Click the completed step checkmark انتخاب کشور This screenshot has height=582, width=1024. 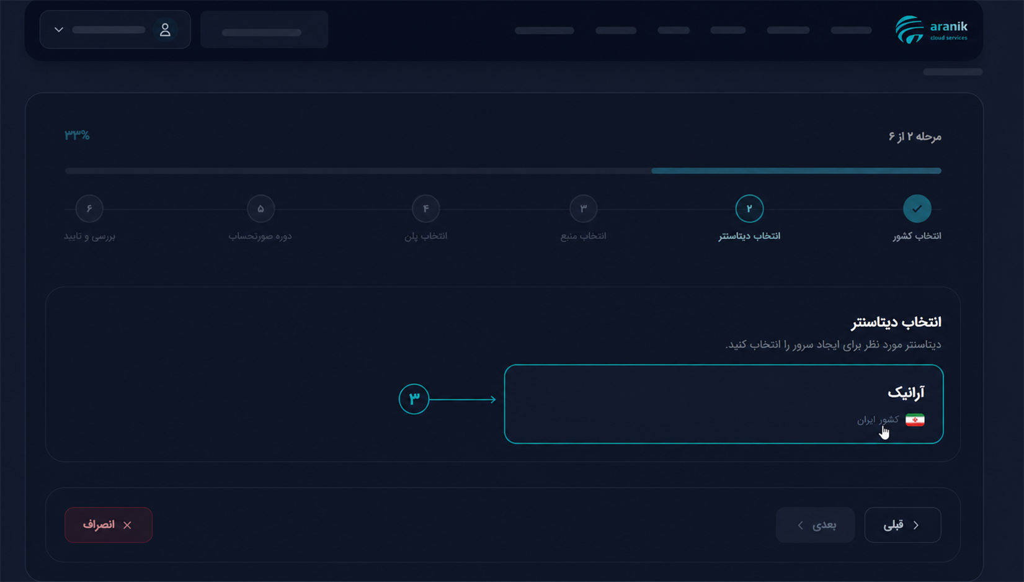coord(917,208)
